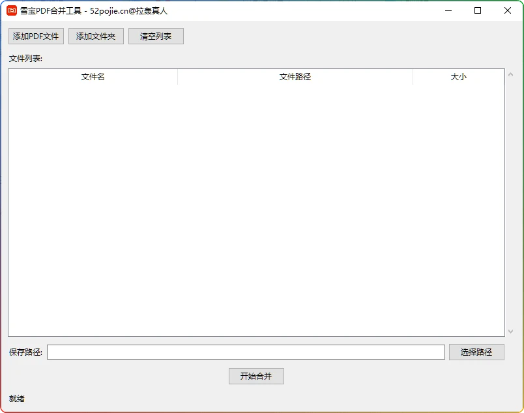Click the area between 开始合并 and the save path
This screenshot has height=413, width=524.
(x=256, y=365)
